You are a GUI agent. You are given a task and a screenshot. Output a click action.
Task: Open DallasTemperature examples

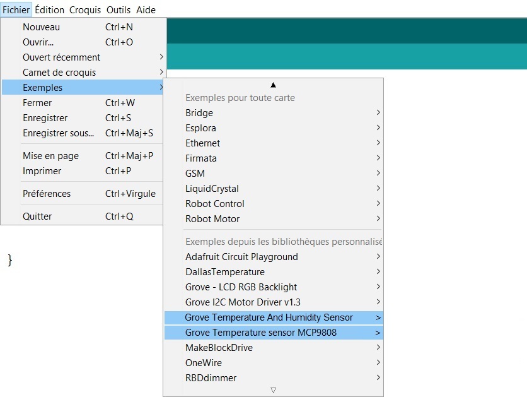click(x=274, y=272)
